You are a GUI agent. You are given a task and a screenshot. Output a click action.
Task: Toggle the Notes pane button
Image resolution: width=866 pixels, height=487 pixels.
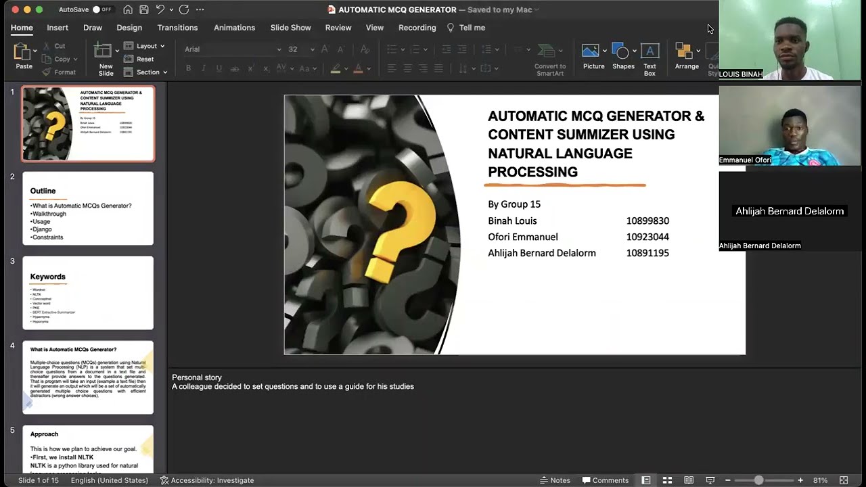click(x=555, y=480)
